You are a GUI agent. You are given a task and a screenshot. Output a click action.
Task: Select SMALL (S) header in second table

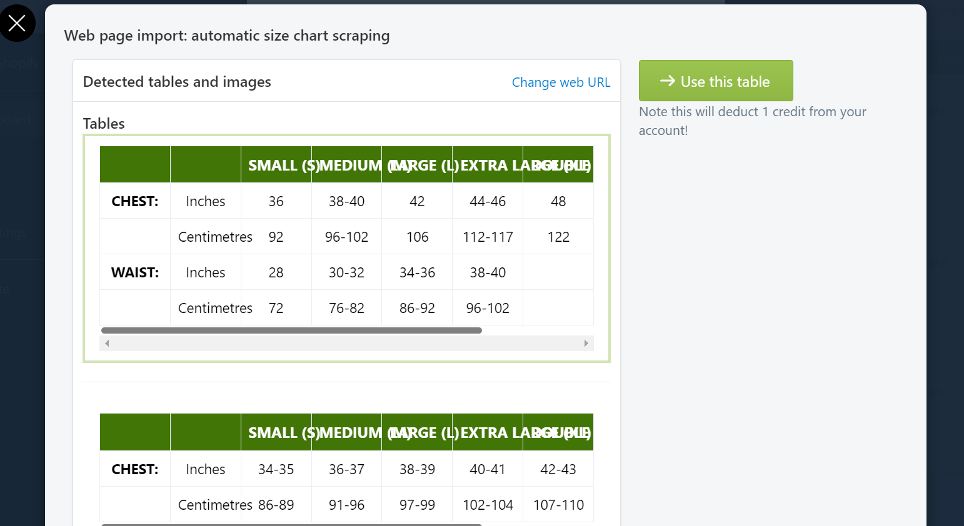point(276,432)
